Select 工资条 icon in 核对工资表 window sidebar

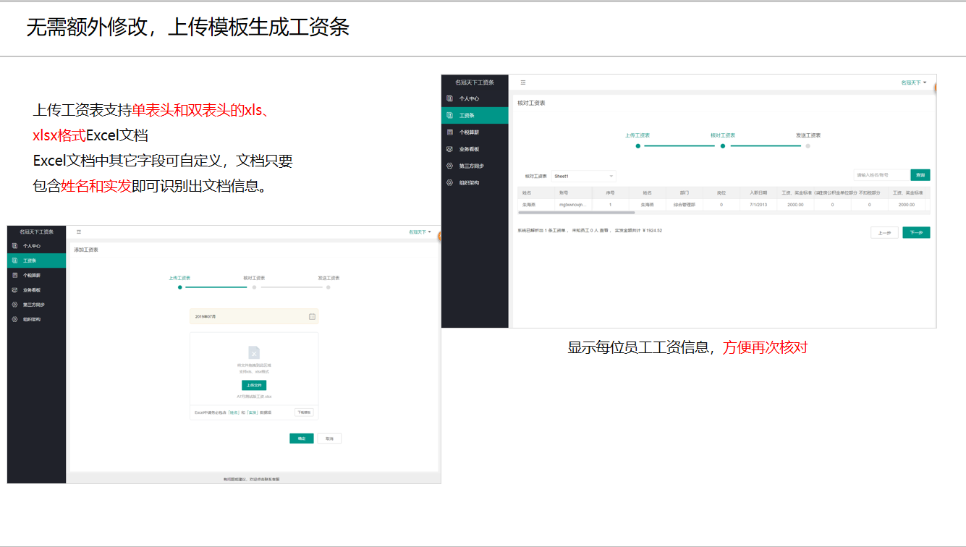(x=450, y=115)
